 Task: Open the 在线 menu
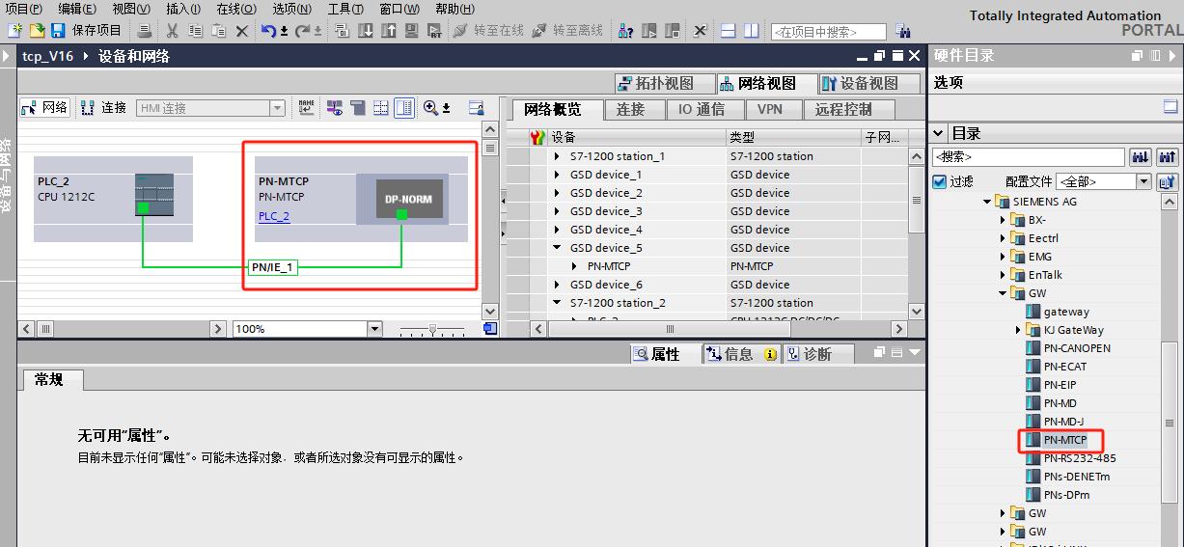pyautogui.click(x=235, y=9)
